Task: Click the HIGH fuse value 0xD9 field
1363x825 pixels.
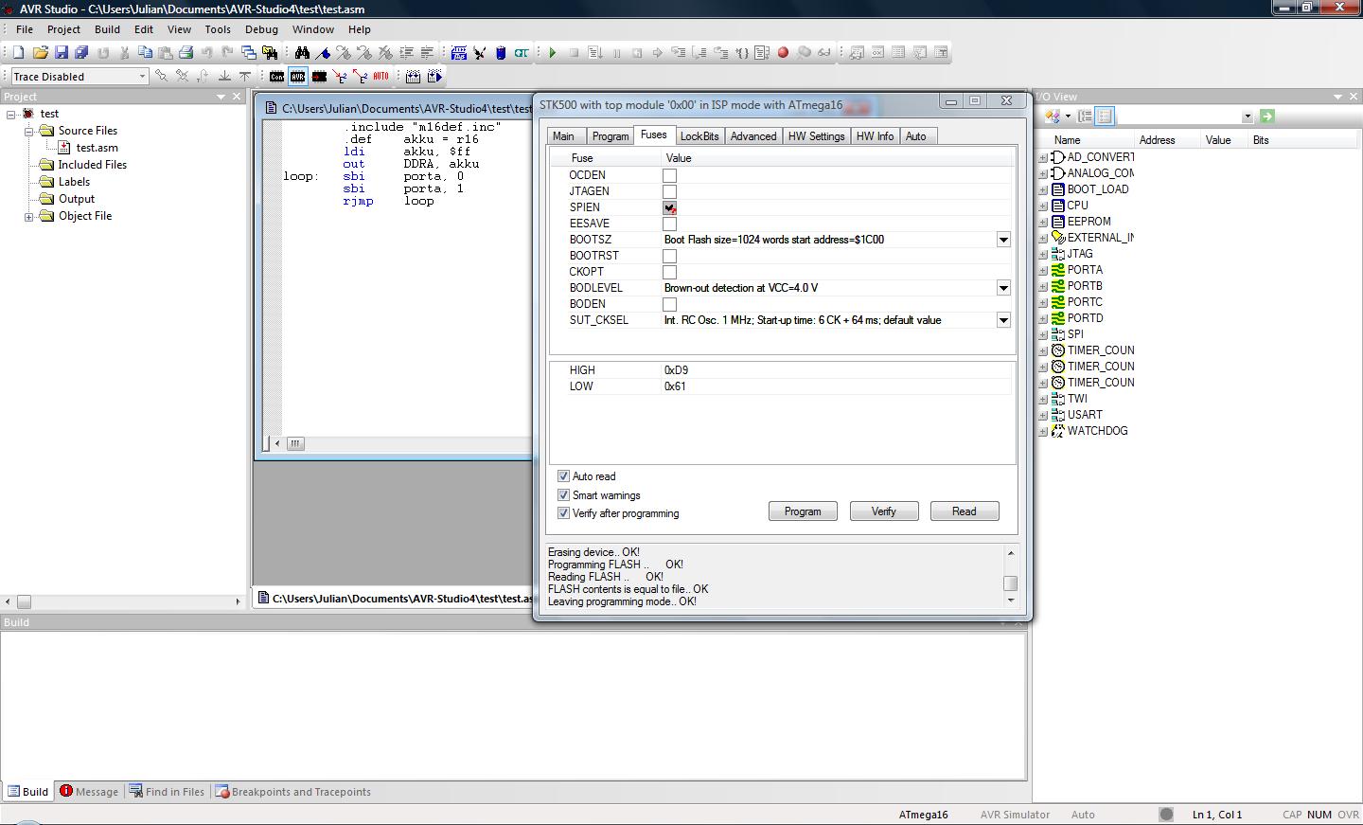Action: pos(836,370)
